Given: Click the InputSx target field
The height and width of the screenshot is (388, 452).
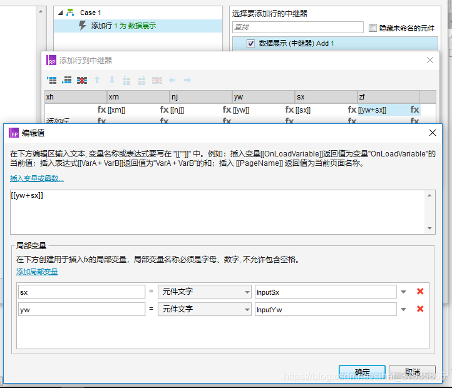Looking at the screenshot, I should coord(326,292).
